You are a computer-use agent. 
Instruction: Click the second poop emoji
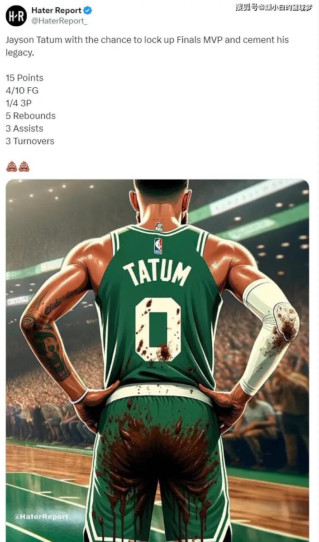[24, 166]
